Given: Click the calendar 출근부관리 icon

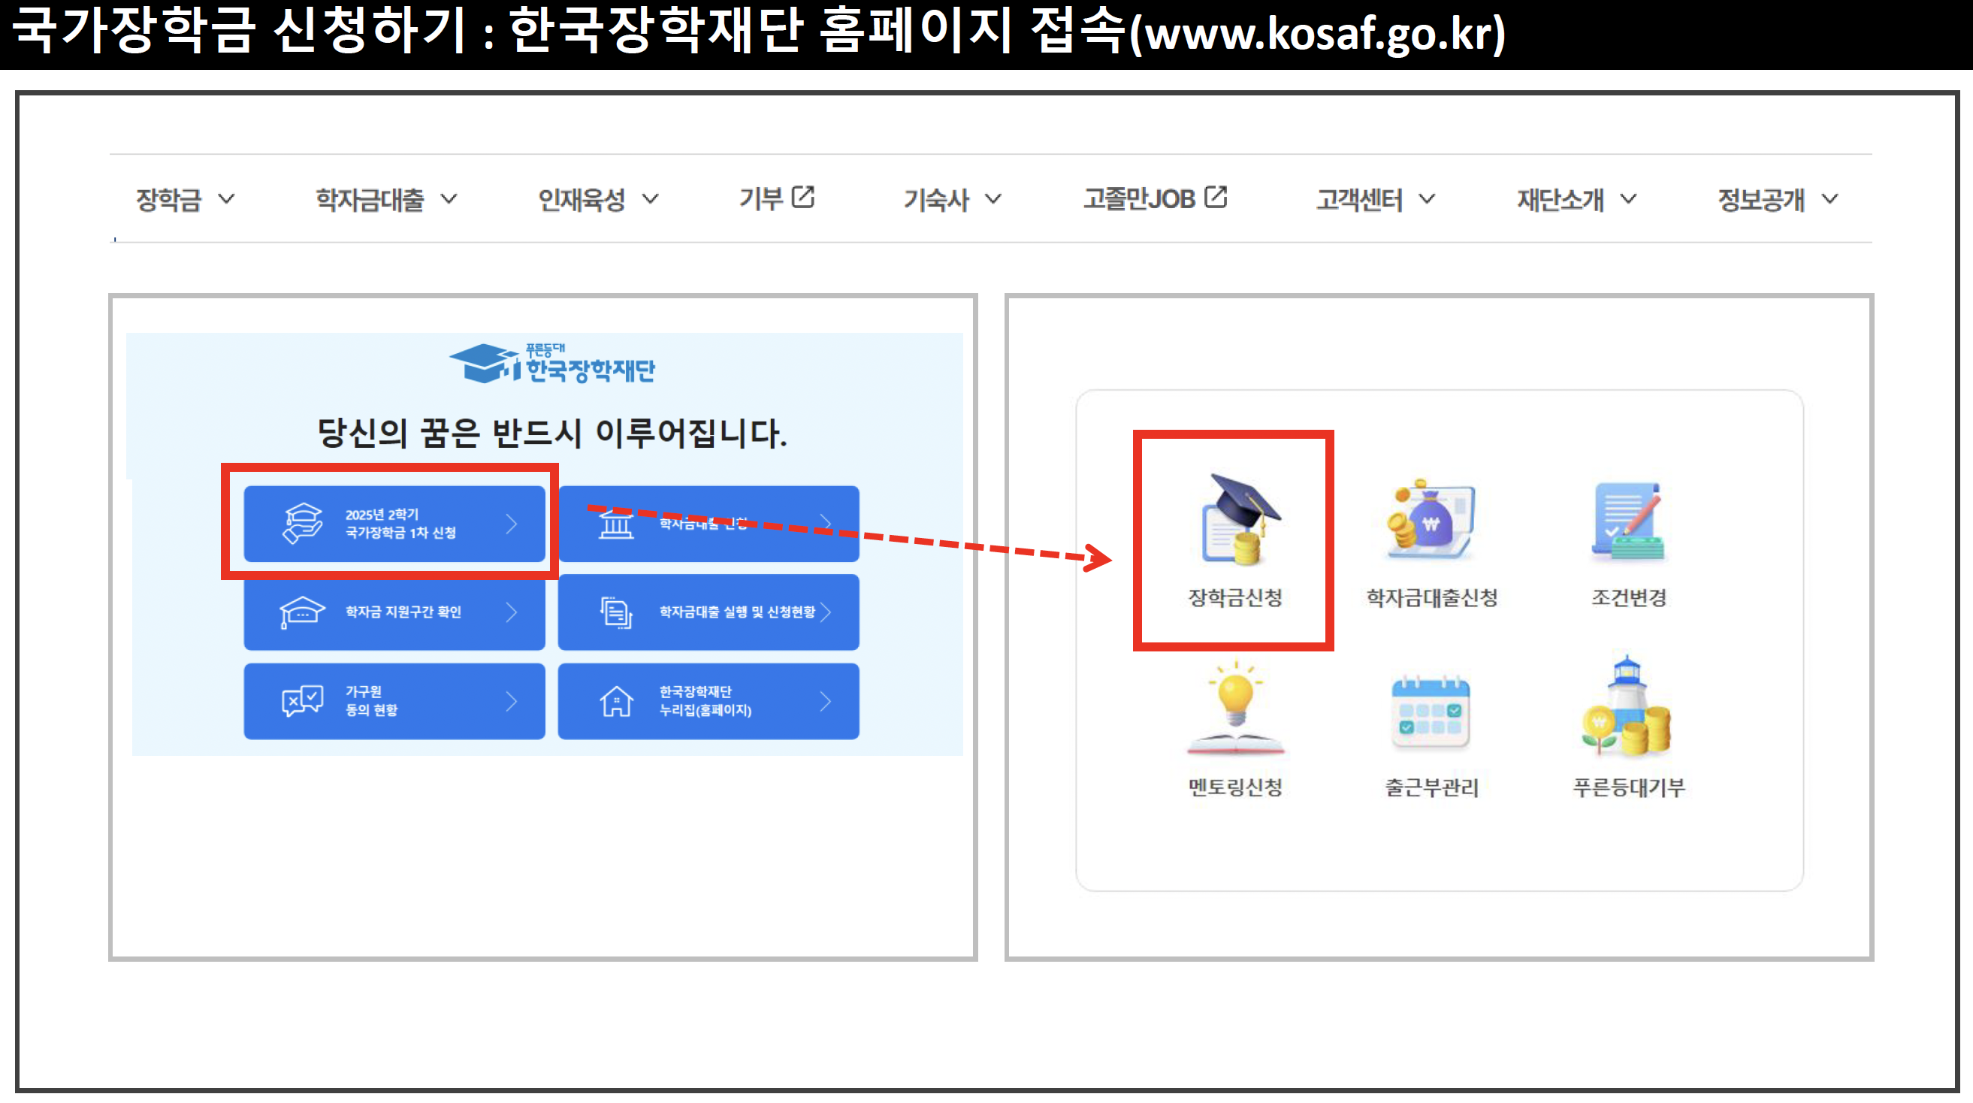Looking at the screenshot, I should [x=1430, y=712].
